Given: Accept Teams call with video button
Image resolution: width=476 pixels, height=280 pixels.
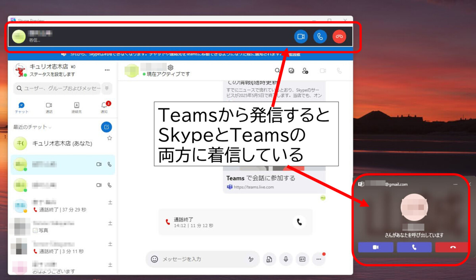Looking at the screenshot, I should pyautogui.click(x=376, y=247).
